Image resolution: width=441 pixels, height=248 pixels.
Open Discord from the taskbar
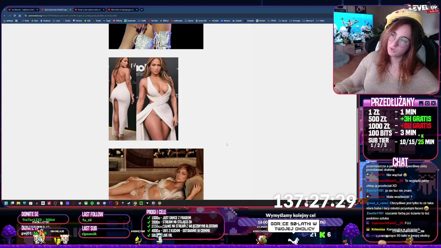point(104,203)
